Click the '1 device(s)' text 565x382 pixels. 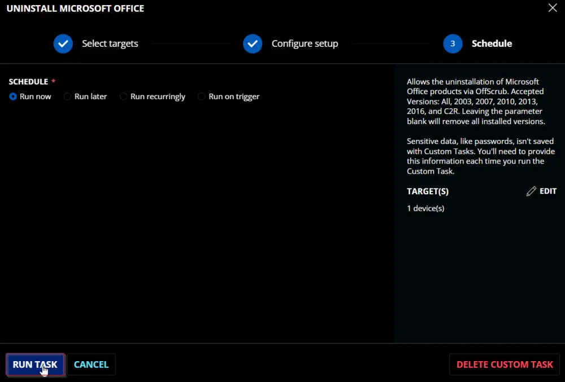(425, 208)
